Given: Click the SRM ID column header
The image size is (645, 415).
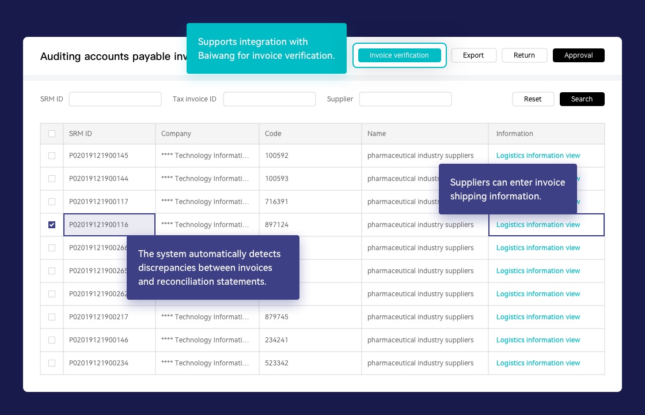Looking at the screenshot, I should [81, 134].
